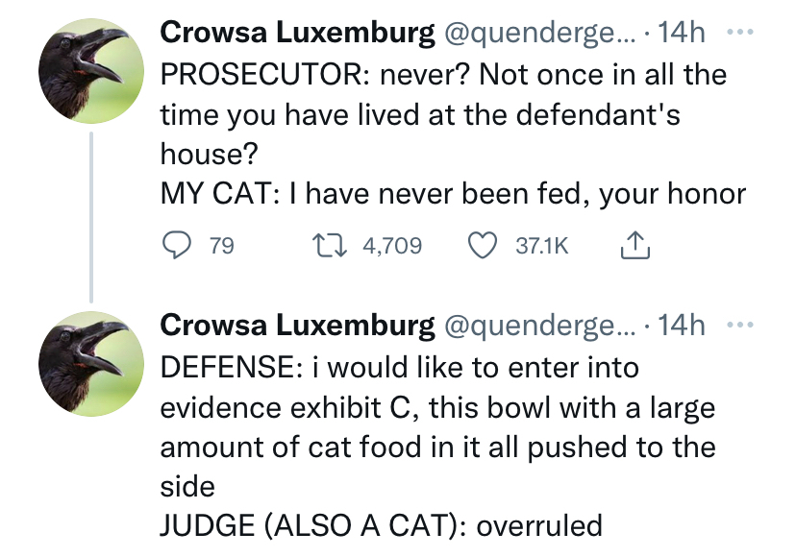
Task: Click the reply speech bubble icon
Action: pyautogui.click(x=176, y=246)
